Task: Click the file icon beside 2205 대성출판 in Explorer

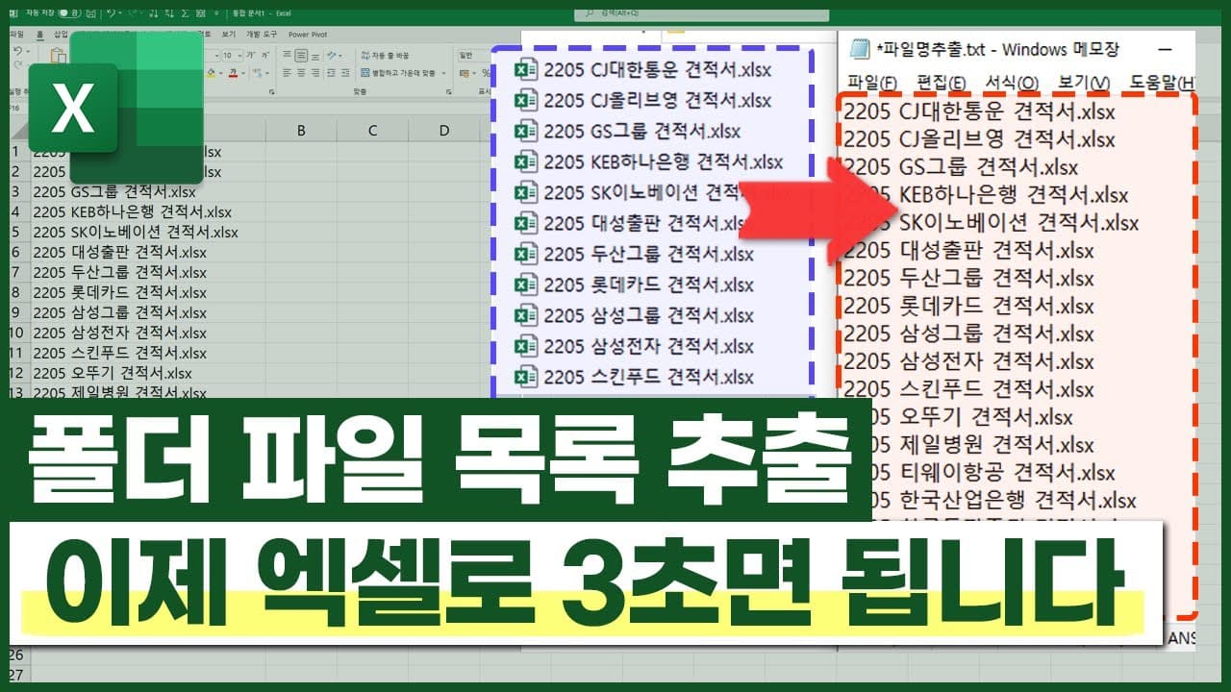Action: 526,223
